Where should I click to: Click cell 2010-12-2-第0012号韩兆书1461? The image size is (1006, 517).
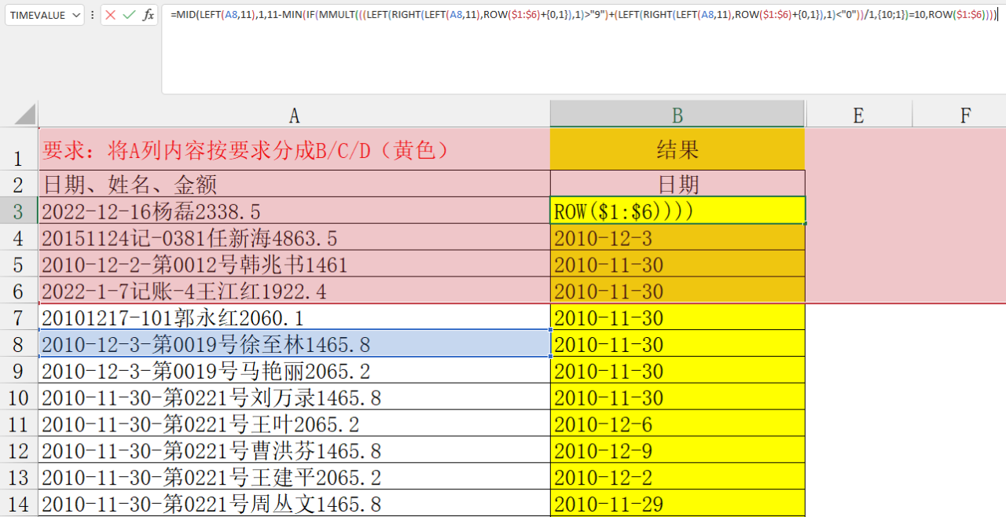point(294,264)
